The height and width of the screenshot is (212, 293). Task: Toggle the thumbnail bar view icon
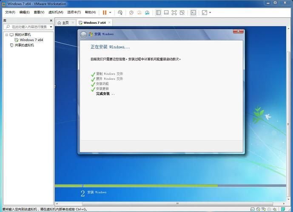[x=166, y=12]
